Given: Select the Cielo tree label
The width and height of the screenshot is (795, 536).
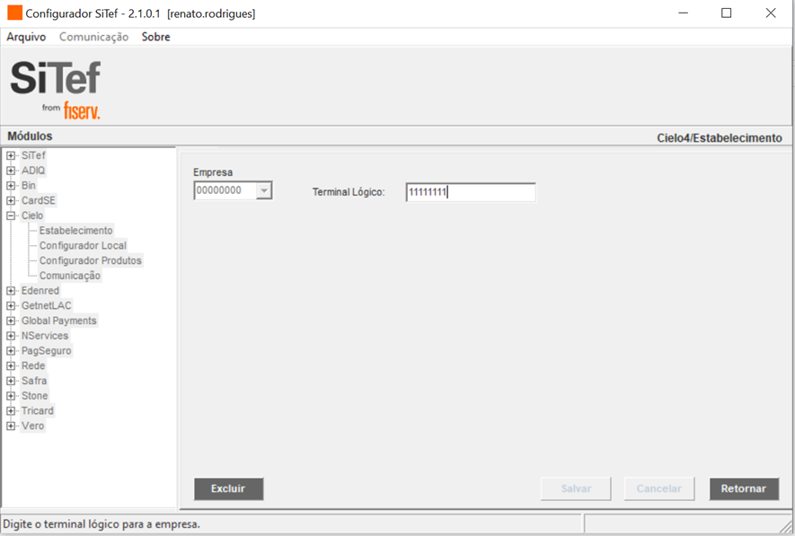Looking at the screenshot, I should point(32,215).
